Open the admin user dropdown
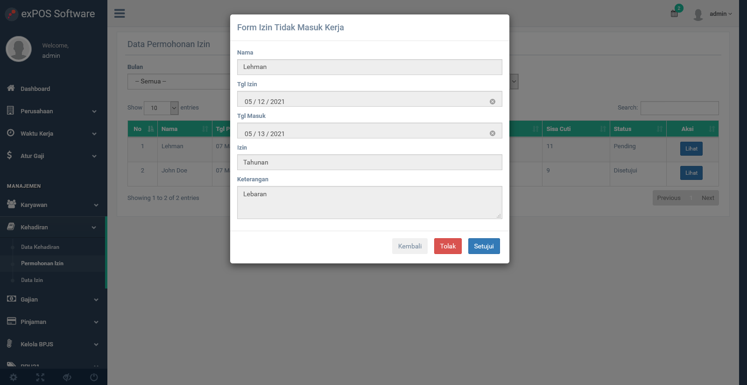This screenshot has height=385, width=747. click(x=720, y=14)
